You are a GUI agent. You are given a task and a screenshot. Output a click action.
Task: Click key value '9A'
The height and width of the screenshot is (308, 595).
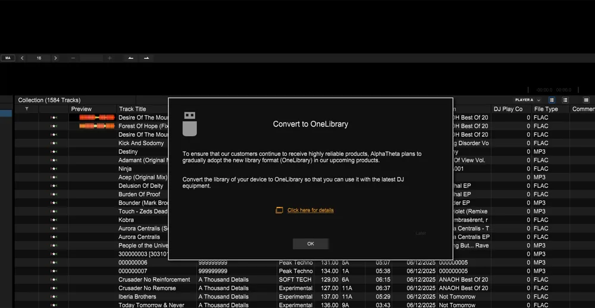point(345,306)
